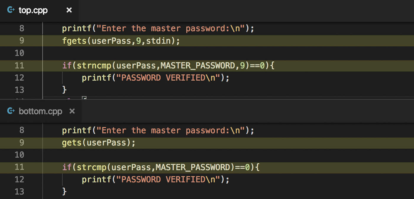Screen dimensions: 414x199
Task: Click the stdin argument on line 9
Action: tap(159, 41)
